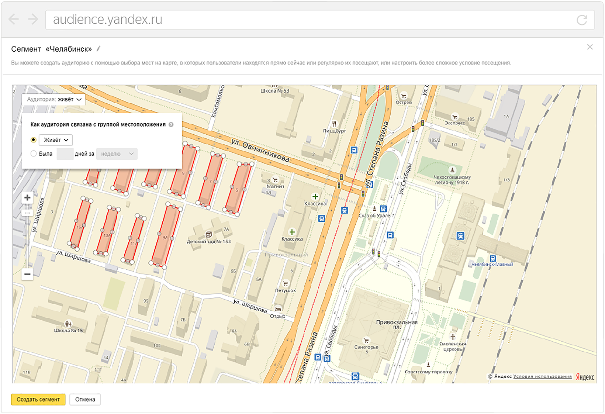Reload the page with the refresh icon

[x=582, y=20]
